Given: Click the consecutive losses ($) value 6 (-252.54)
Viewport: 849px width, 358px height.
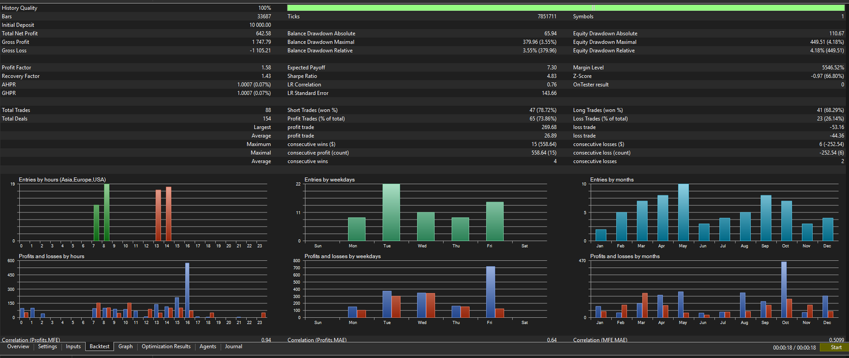Looking at the screenshot, I should click(x=831, y=144).
